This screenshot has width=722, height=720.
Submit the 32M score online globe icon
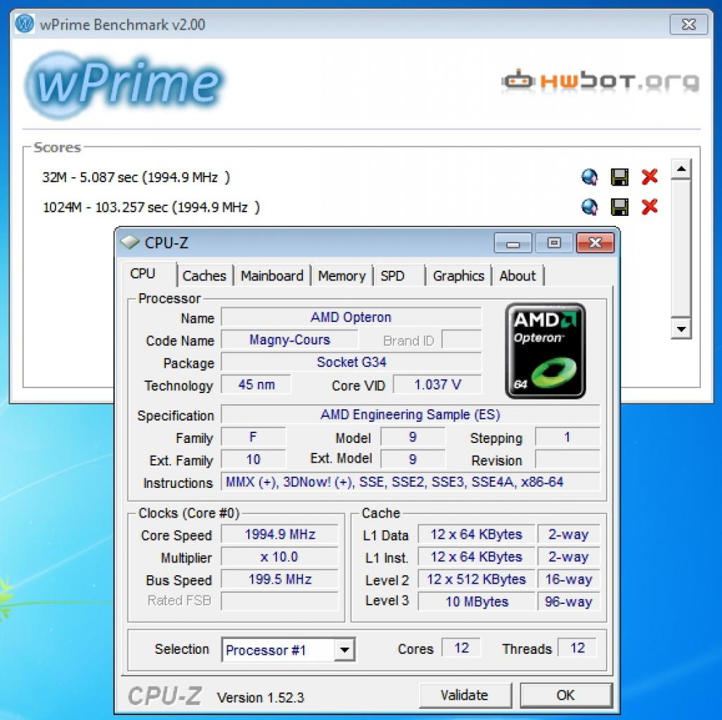[x=589, y=177]
